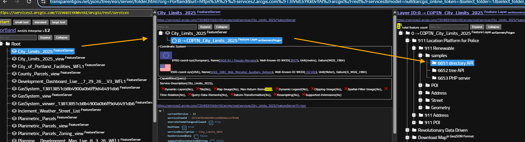Click the County_Parcels_view layers icon

[x=14, y=74]
